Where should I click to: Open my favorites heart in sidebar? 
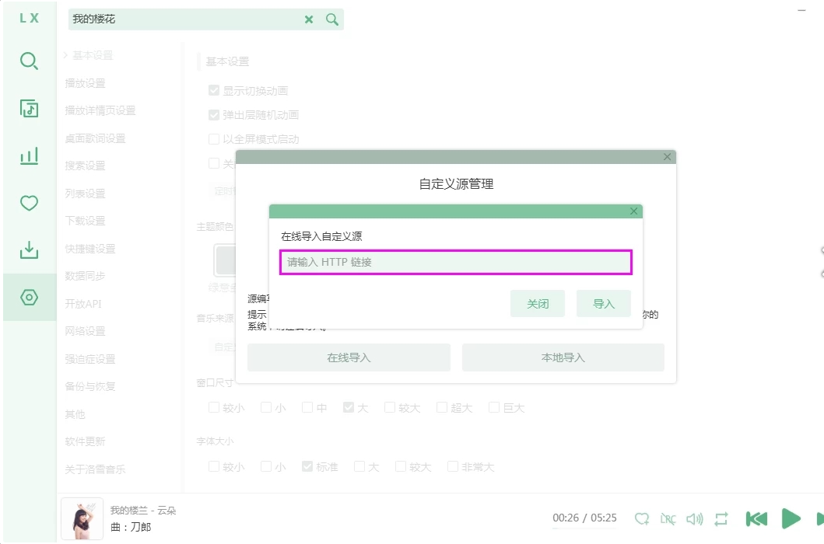click(x=29, y=204)
